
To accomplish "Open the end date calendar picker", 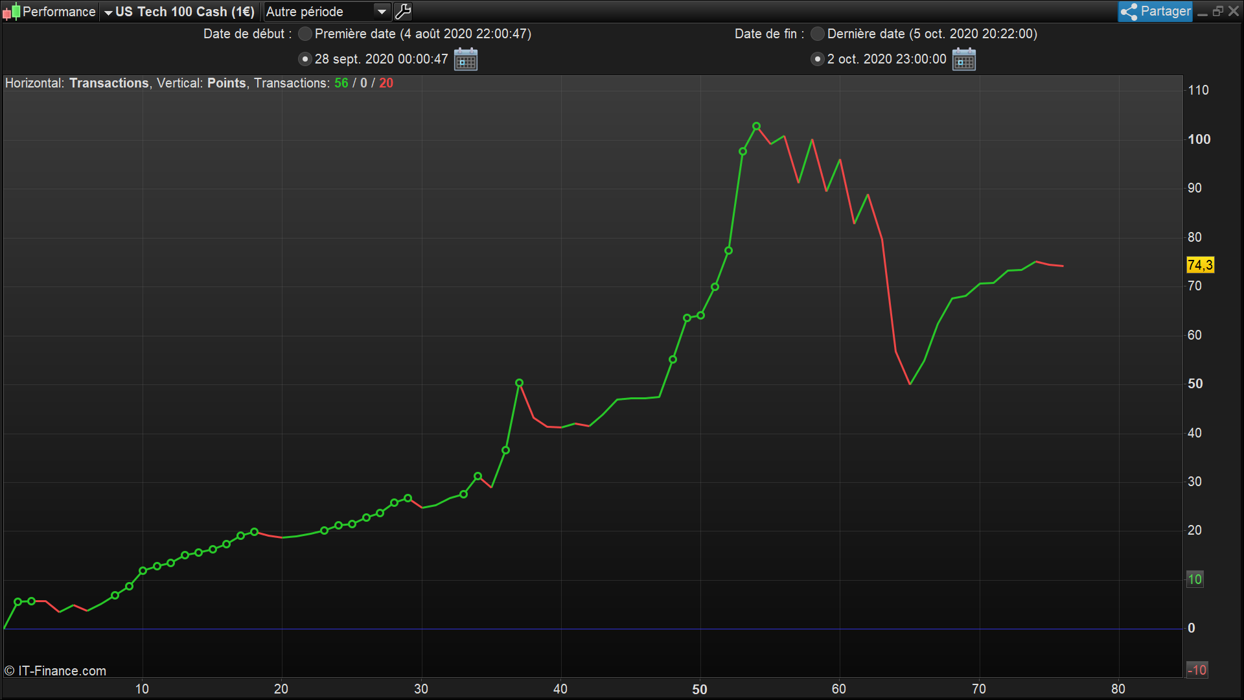I will pos(963,60).
